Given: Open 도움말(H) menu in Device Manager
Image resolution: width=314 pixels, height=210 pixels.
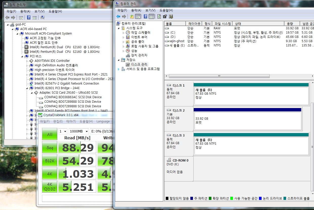Looking at the screenshot, I should tap(55, 11).
